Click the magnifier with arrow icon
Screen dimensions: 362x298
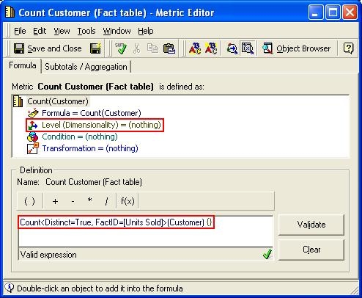click(232, 48)
